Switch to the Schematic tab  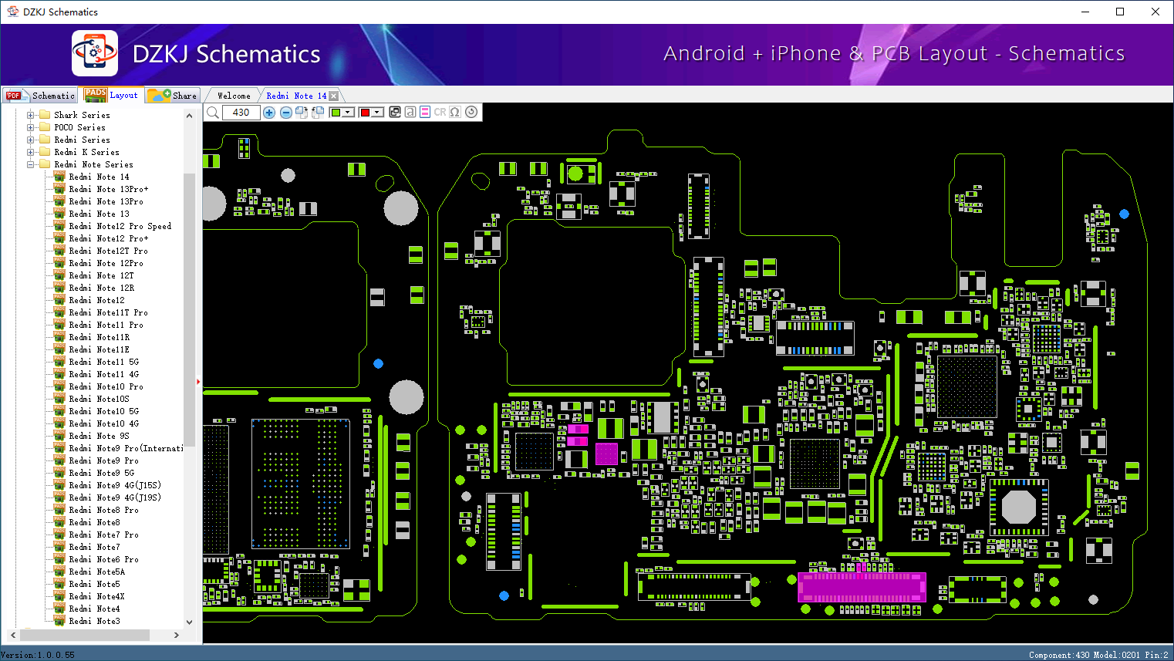(40, 96)
